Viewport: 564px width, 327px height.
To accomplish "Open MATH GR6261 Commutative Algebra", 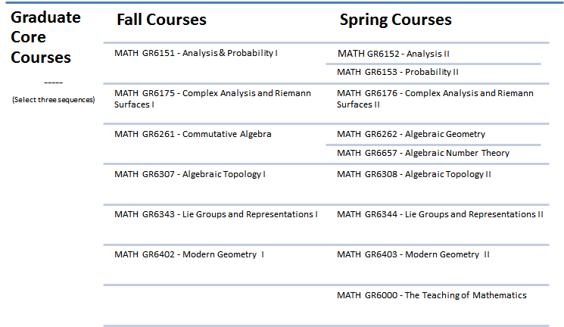I will [193, 134].
